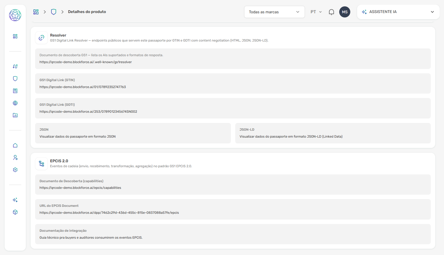The height and width of the screenshot is (255, 444).
Task: Open MS user avatar menu
Action: [x=345, y=12]
